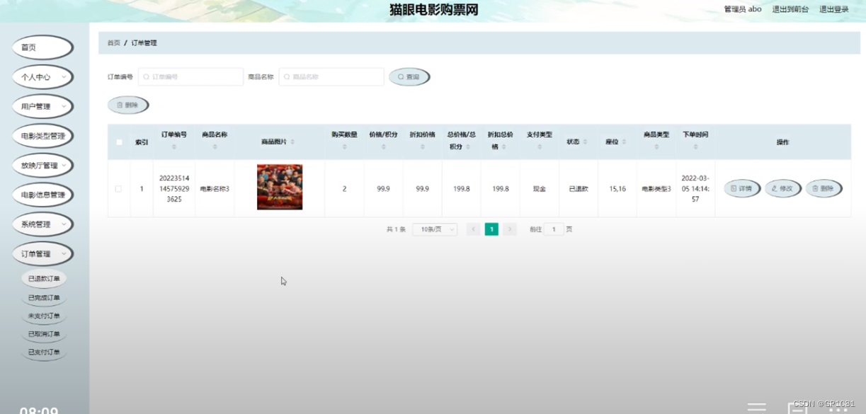866x414 pixels.
Task: Sort by 下单时间 column
Action: point(695,147)
